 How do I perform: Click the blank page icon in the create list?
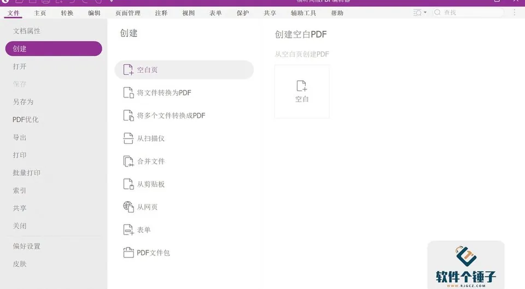pyautogui.click(x=128, y=70)
